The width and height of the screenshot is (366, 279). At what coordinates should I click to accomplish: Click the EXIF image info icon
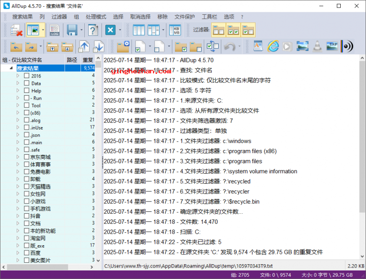[x=332, y=46]
